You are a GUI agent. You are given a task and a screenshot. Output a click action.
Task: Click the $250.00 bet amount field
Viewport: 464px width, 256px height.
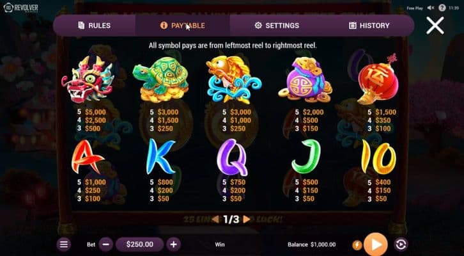tap(140, 244)
